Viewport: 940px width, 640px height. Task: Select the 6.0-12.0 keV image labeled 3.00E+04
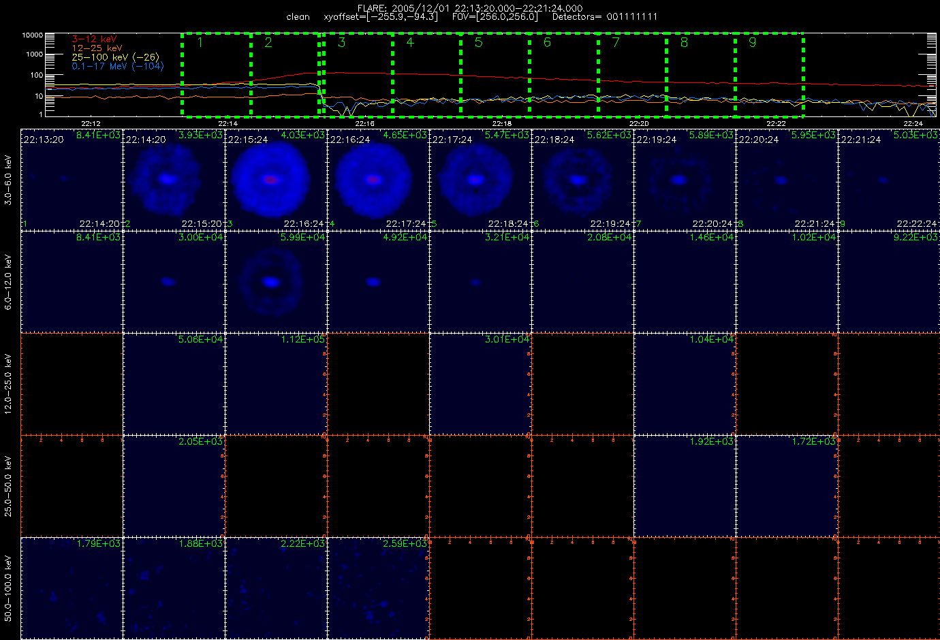174,281
